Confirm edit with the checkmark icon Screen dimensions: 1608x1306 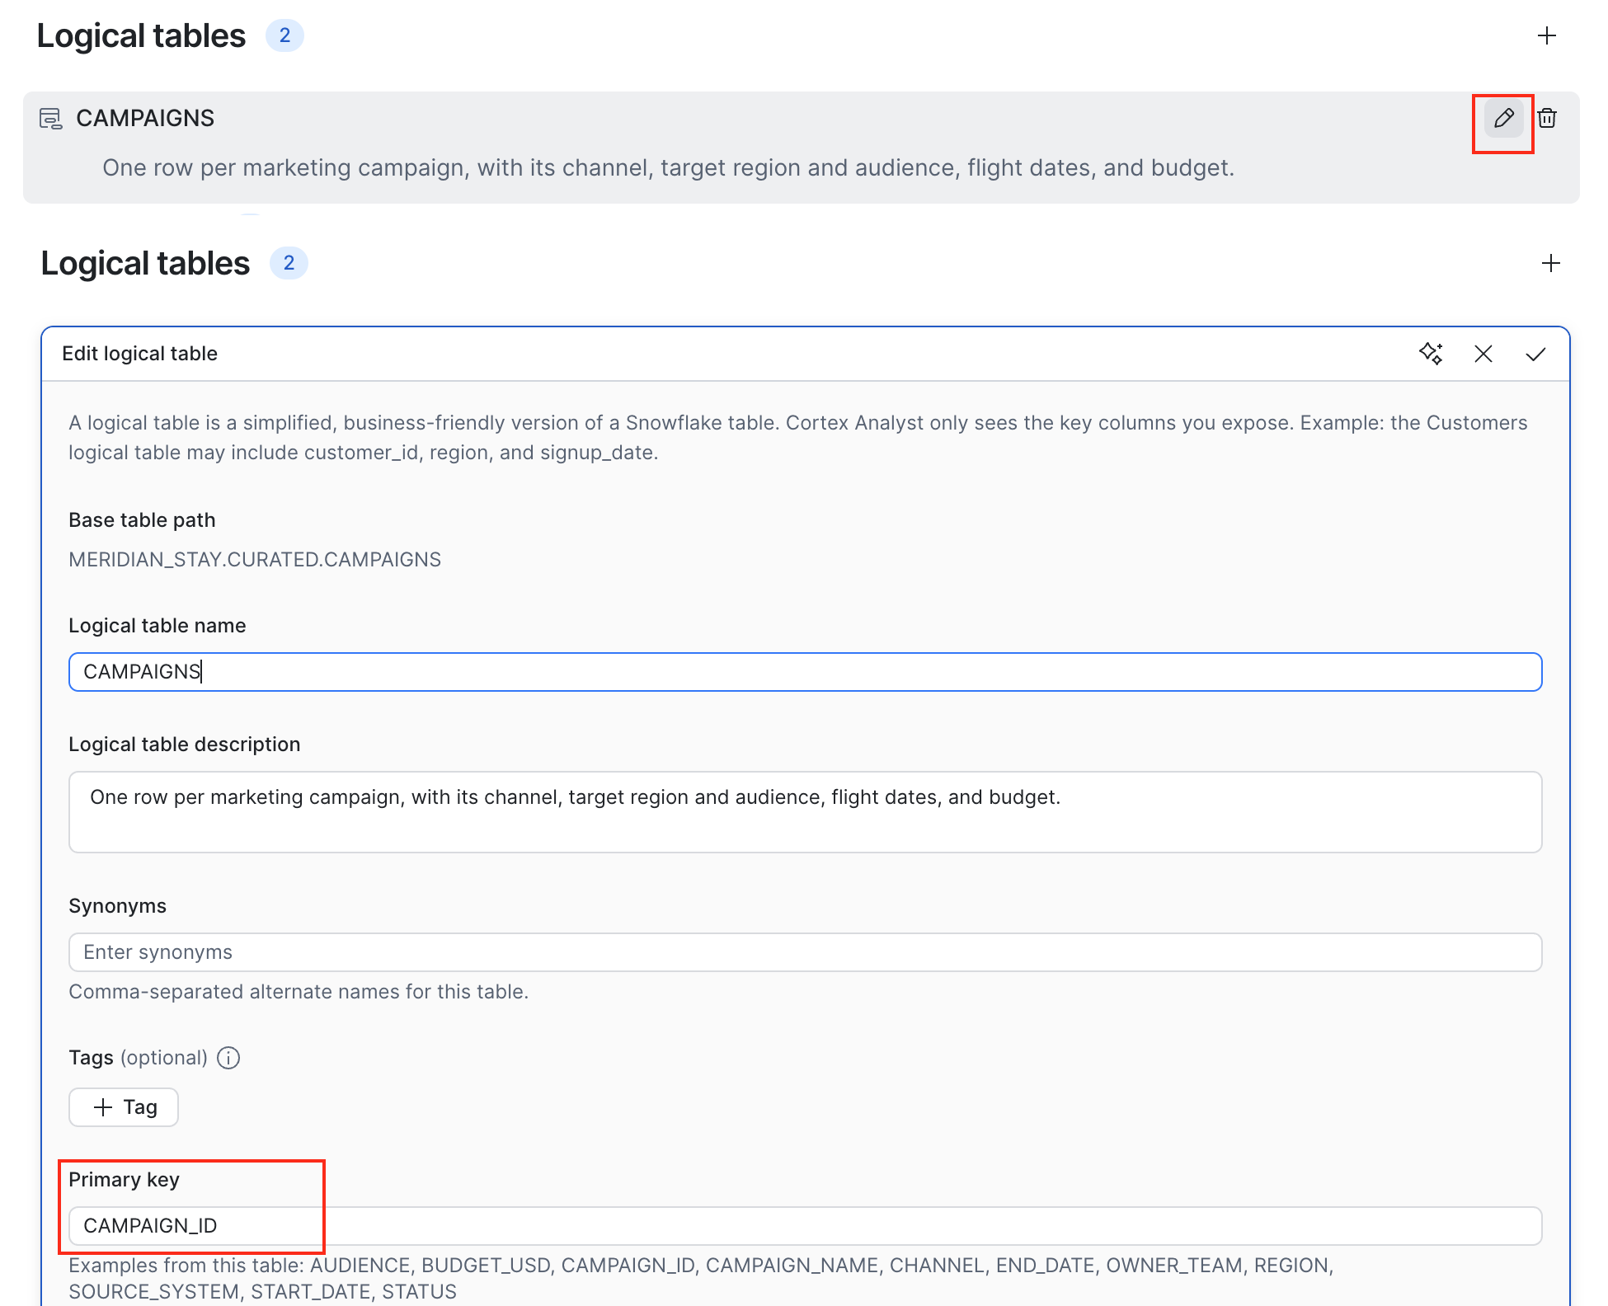1535,354
